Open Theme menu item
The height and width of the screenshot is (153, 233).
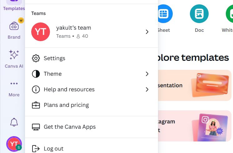[92, 74]
